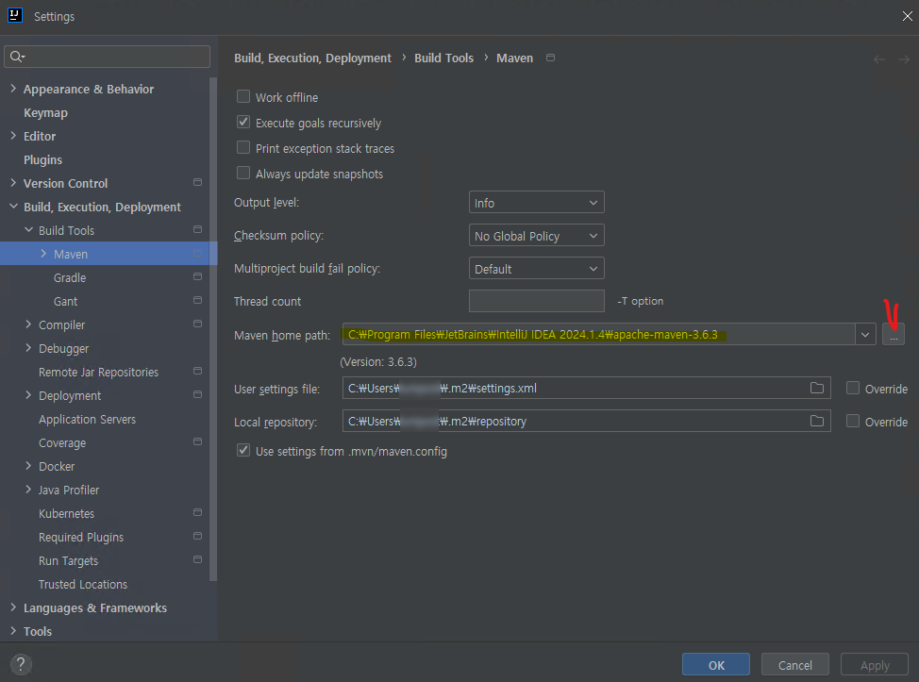Image resolution: width=919 pixels, height=682 pixels.
Task: Click the project-level icon beside Kubernetes
Action: (197, 512)
